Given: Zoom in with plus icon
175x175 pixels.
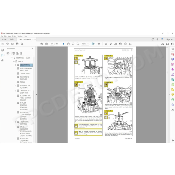Looking at the screenshot, I should [x=78, y=44].
